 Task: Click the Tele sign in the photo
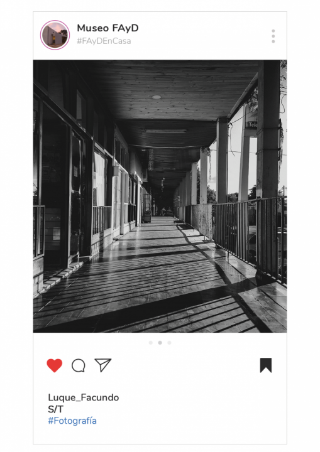(x=251, y=125)
